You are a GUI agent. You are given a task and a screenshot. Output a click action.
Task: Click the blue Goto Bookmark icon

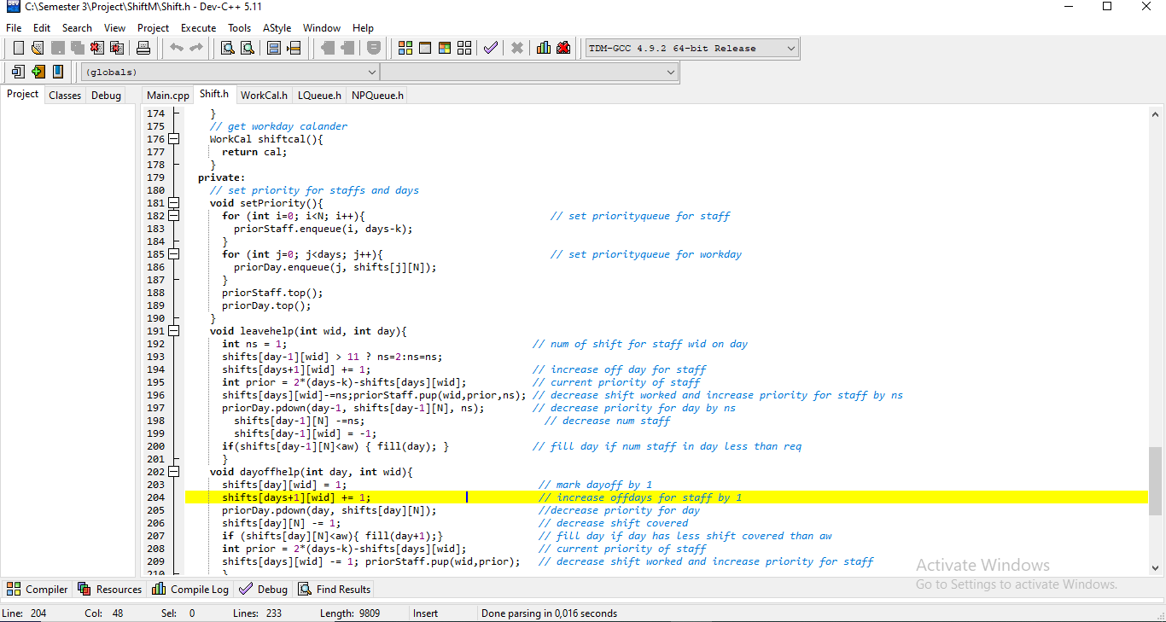click(57, 73)
